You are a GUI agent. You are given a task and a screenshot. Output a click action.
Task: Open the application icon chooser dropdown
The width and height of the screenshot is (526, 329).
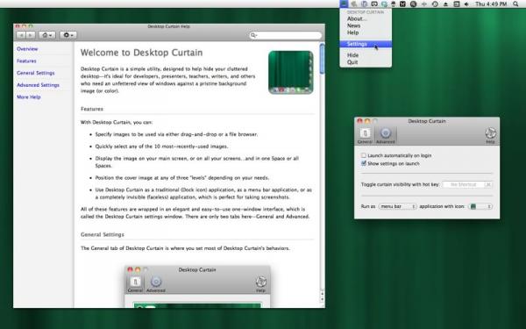(480, 206)
